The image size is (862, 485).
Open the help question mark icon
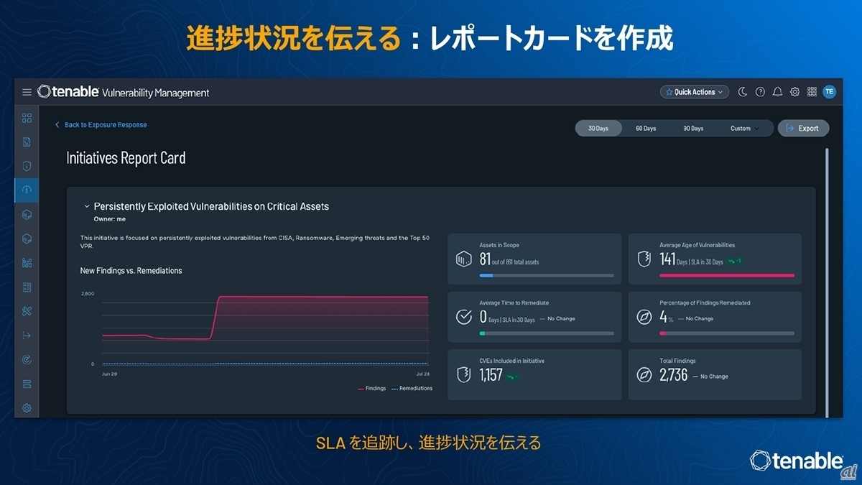pos(760,92)
